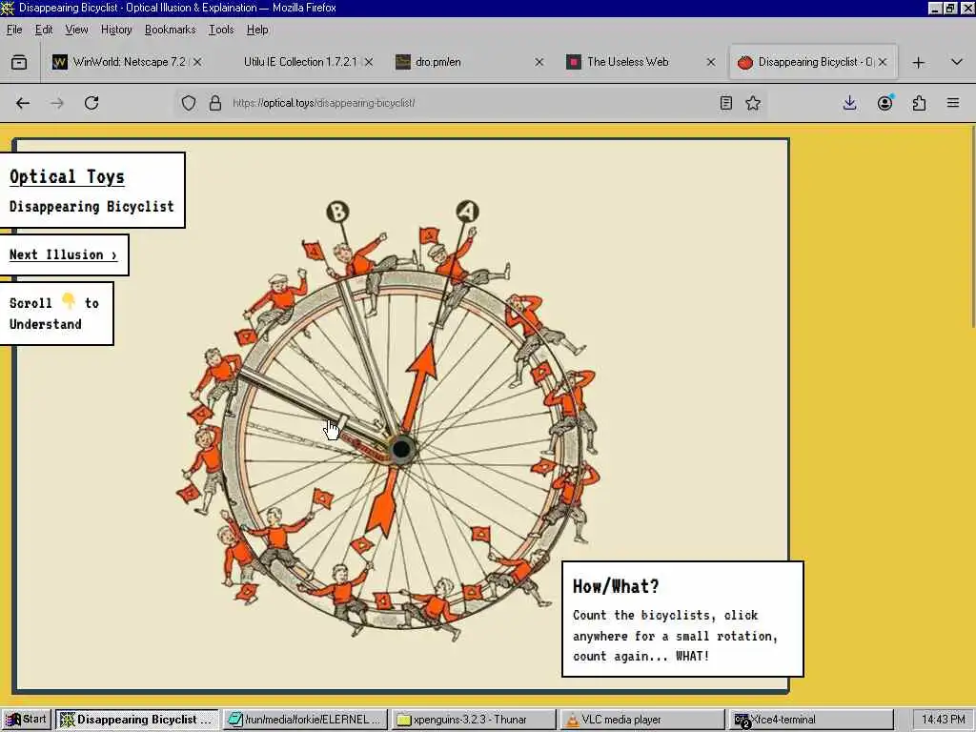
Task: Bookmark this page with the star
Action: [753, 103]
